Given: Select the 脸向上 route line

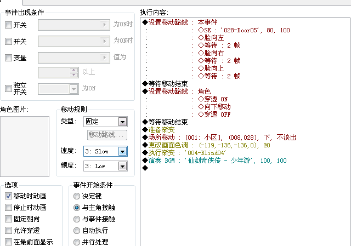Looking at the screenshot, I should tap(211, 68).
